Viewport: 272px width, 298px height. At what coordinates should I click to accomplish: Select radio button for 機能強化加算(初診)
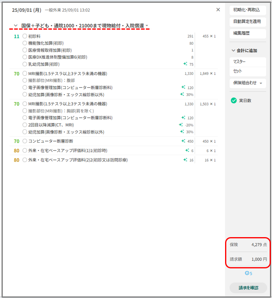click(25, 43)
